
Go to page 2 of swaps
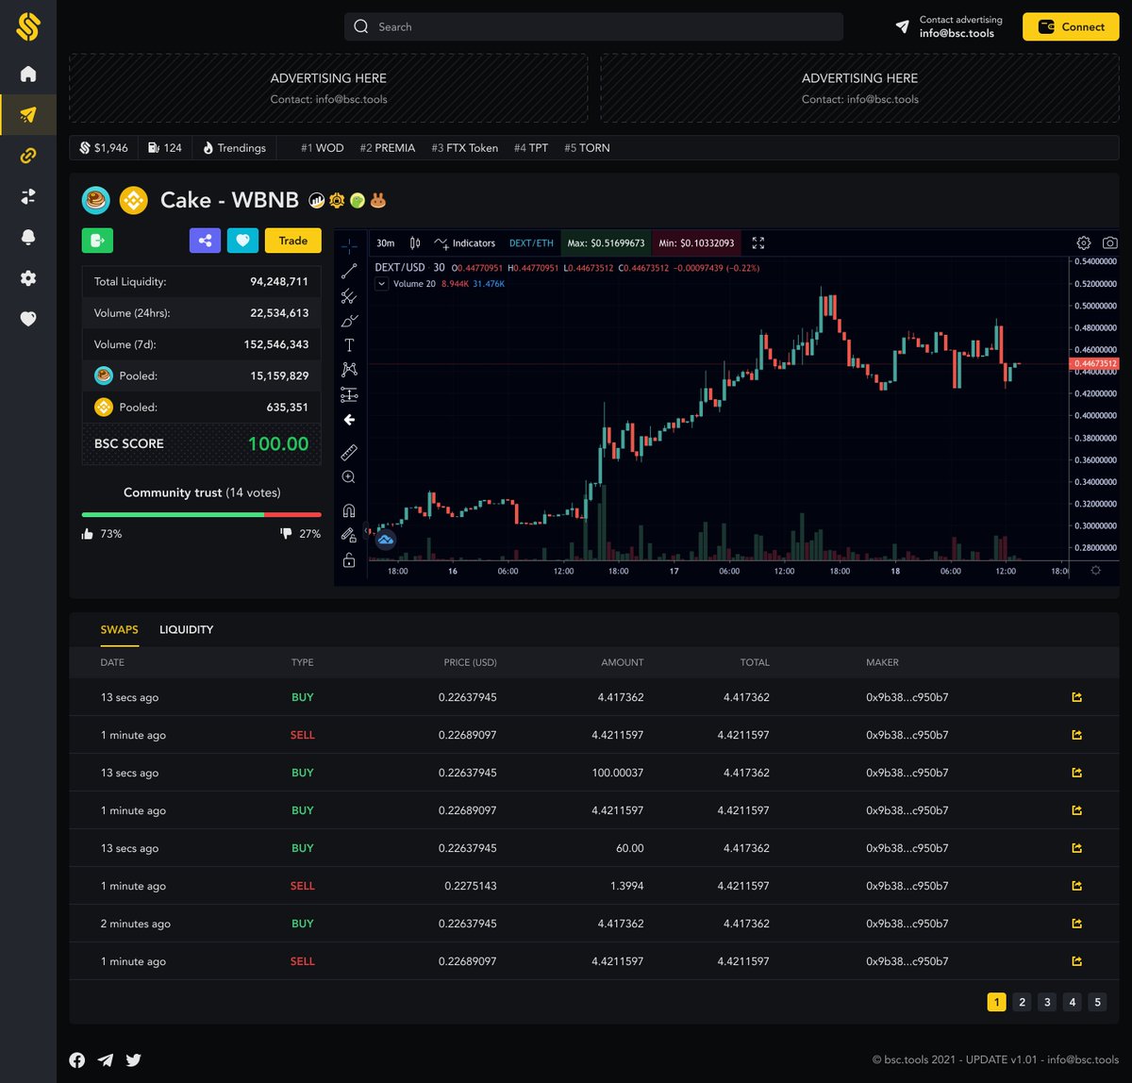pos(1022,1002)
